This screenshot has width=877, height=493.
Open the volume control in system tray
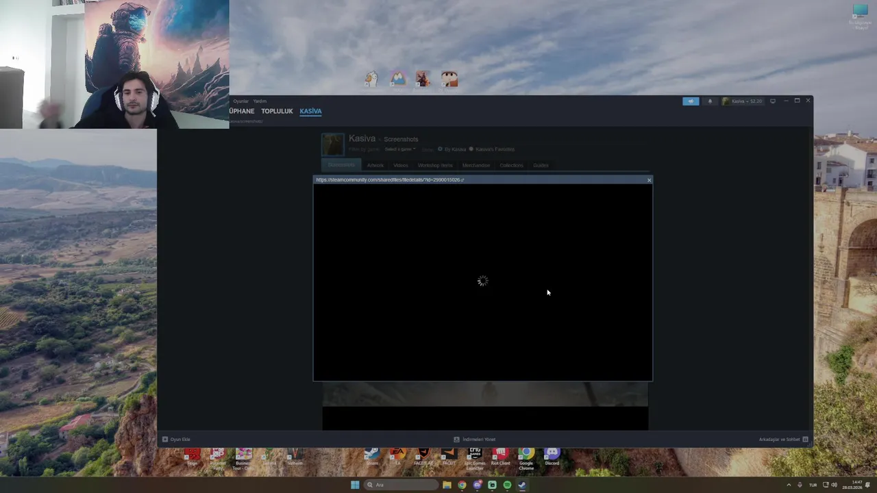[x=834, y=485]
